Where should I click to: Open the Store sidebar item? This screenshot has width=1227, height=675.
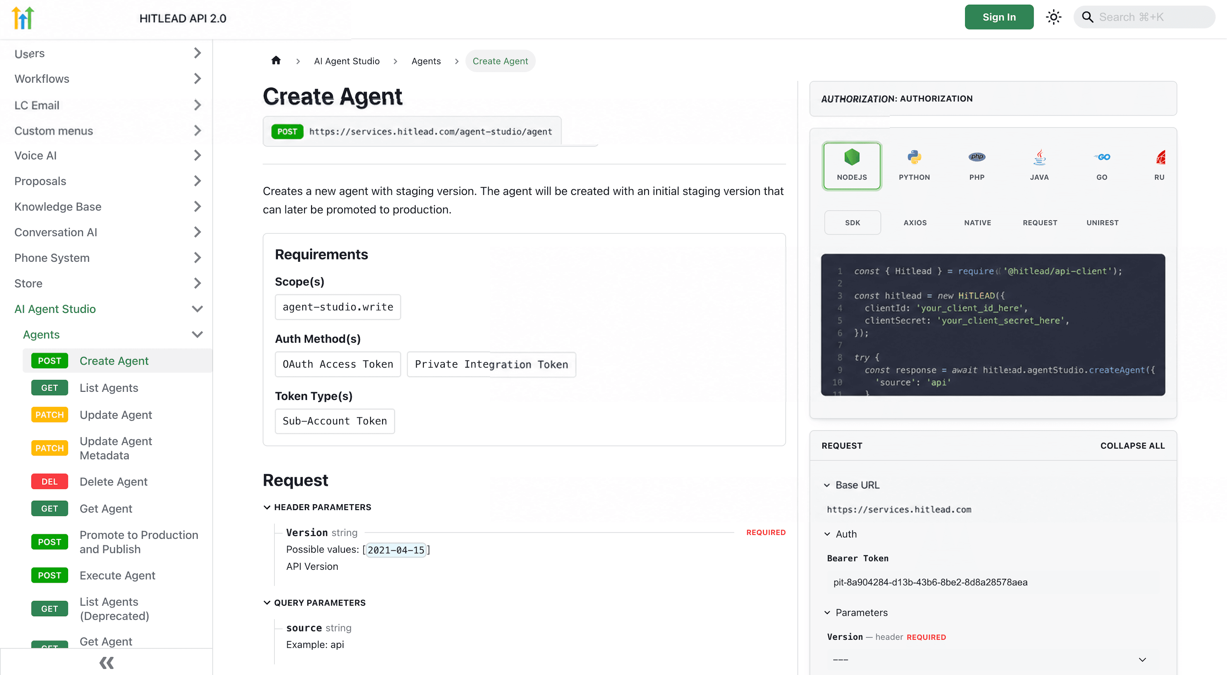pyautogui.click(x=107, y=283)
